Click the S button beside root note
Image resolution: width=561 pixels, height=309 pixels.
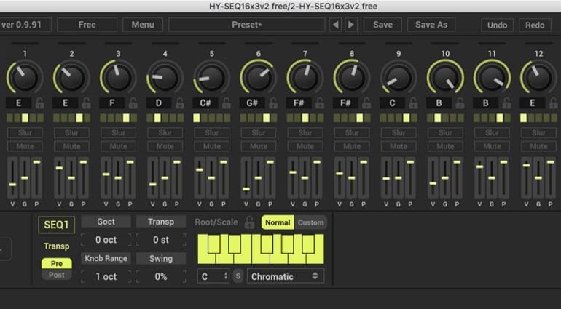tap(238, 276)
